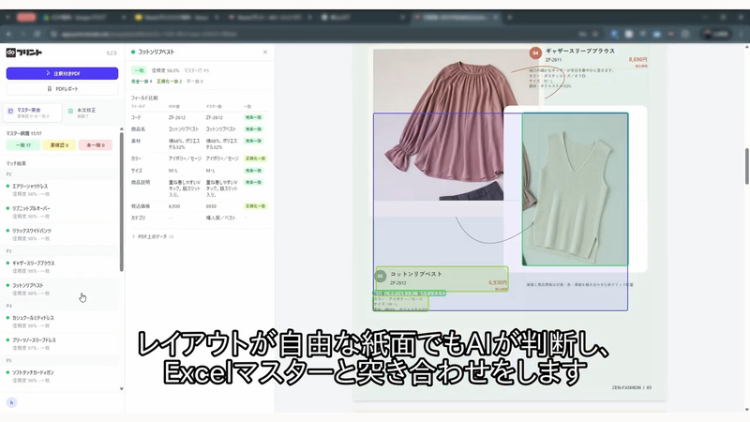750x422 pixels.
Task: Click the green-highlighted vest image in PDF
Action: [x=575, y=189]
